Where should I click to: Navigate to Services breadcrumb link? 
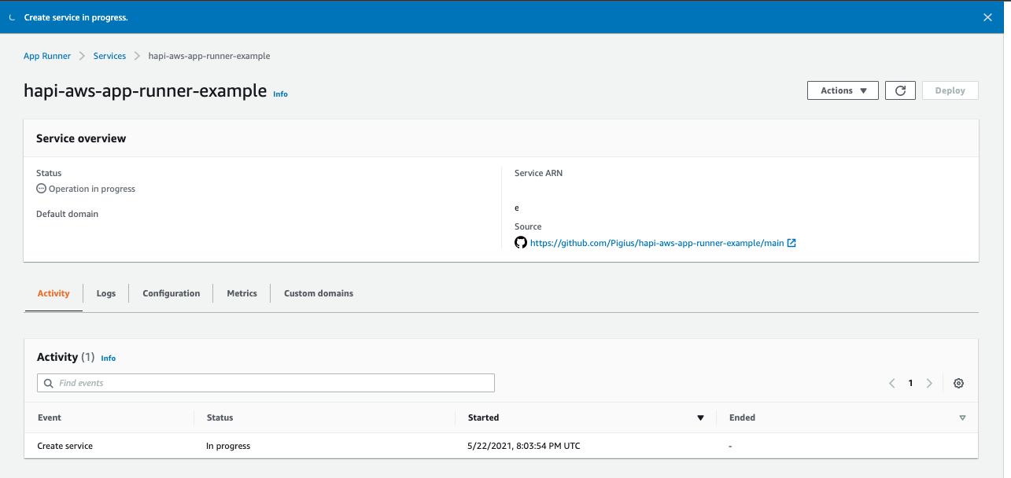[109, 56]
